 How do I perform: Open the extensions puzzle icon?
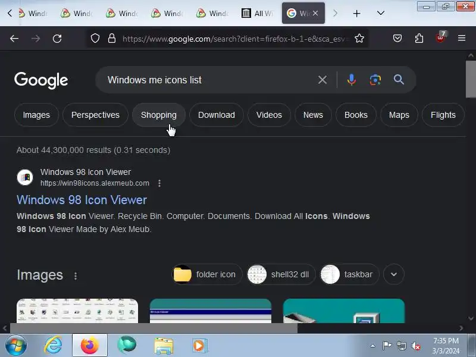pos(419,38)
